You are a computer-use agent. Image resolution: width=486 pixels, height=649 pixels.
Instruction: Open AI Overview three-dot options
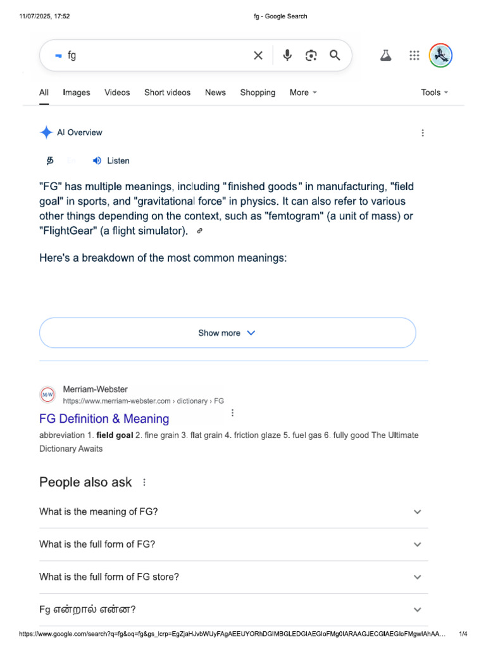pos(423,133)
